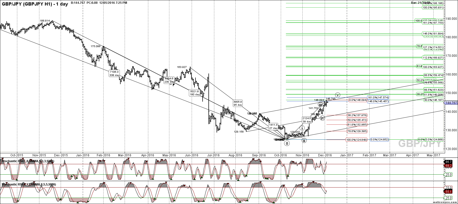The height and width of the screenshot is (204, 458).
Task: Select the circled wave iv marker
Action: (x=322, y=118)
